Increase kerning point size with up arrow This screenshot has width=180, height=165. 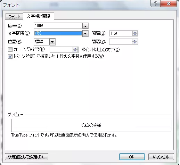[75, 48]
